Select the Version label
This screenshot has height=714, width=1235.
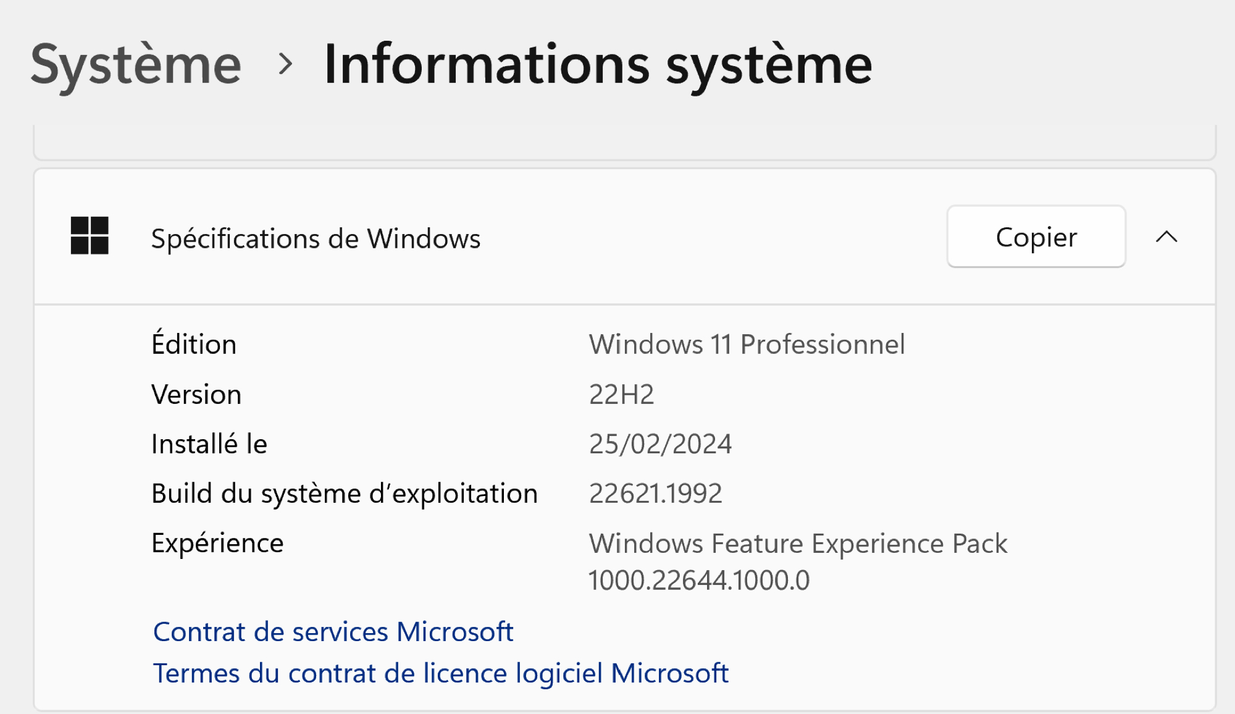coord(196,394)
